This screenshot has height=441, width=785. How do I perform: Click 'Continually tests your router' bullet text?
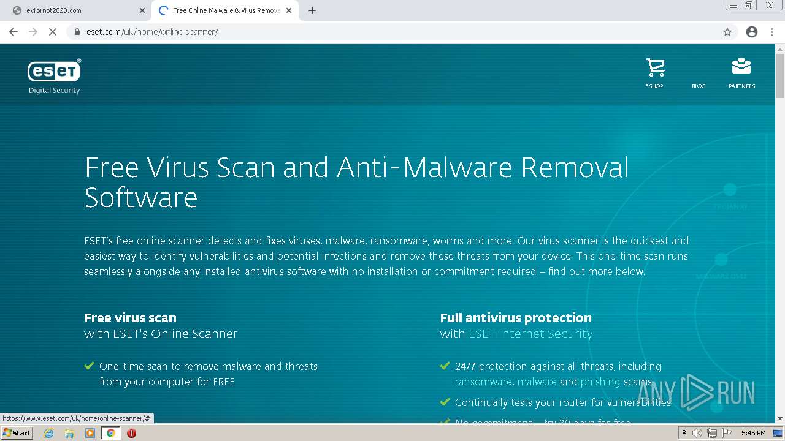click(563, 402)
